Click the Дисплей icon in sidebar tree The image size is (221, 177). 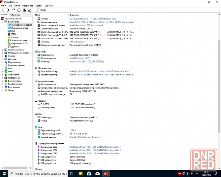pyautogui.click(x=6, y=59)
